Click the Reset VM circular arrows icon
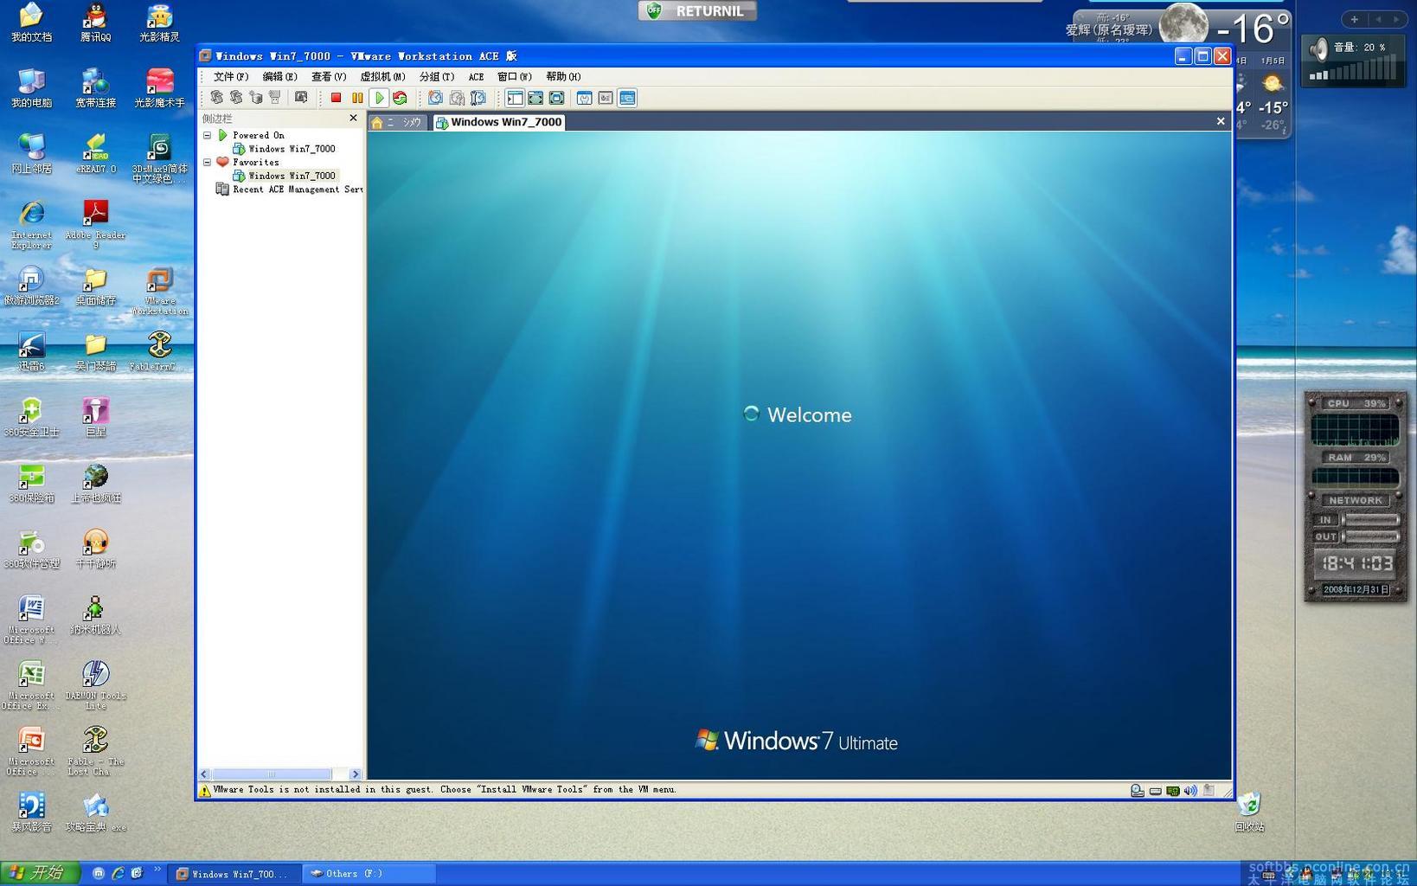Viewport: 1417px width, 886px height. click(x=400, y=98)
